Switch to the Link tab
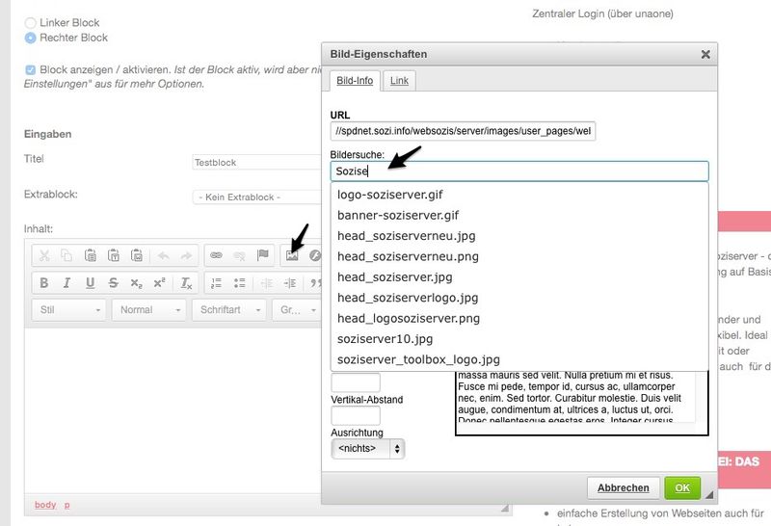 tap(399, 81)
